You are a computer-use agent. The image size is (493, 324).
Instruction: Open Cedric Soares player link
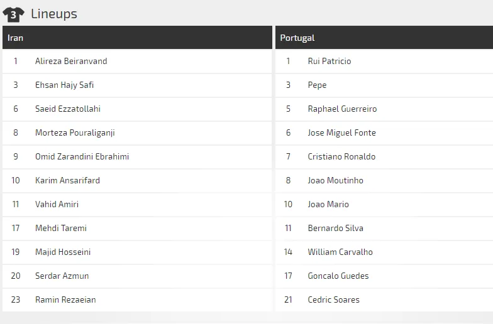coord(333,300)
